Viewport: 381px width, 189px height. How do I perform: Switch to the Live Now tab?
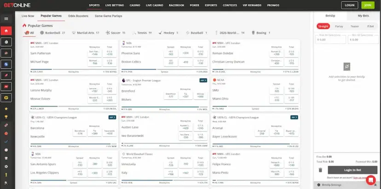point(28,16)
